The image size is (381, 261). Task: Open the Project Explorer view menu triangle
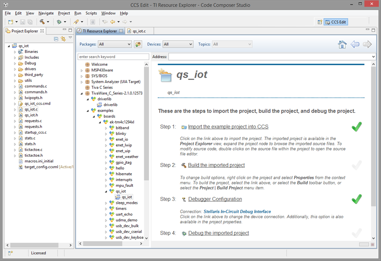coord(70,38)
